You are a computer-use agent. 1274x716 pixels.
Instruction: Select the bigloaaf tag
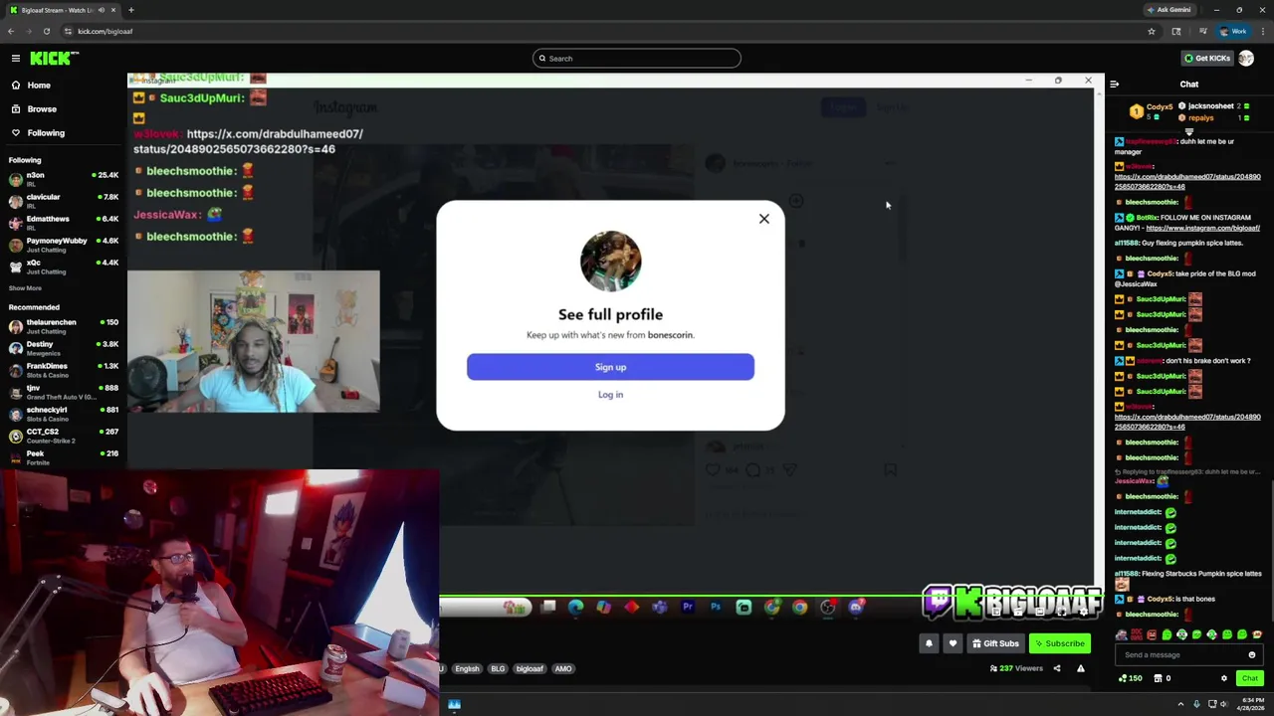[x=530, y=668]
